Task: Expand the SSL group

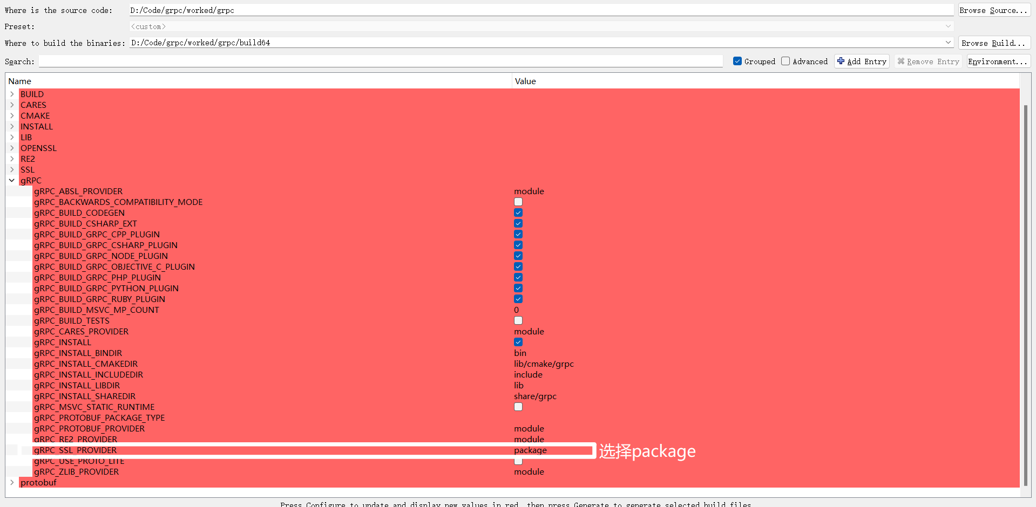Action: click(12, 170)
